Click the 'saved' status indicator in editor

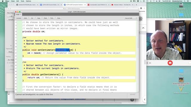133,95
